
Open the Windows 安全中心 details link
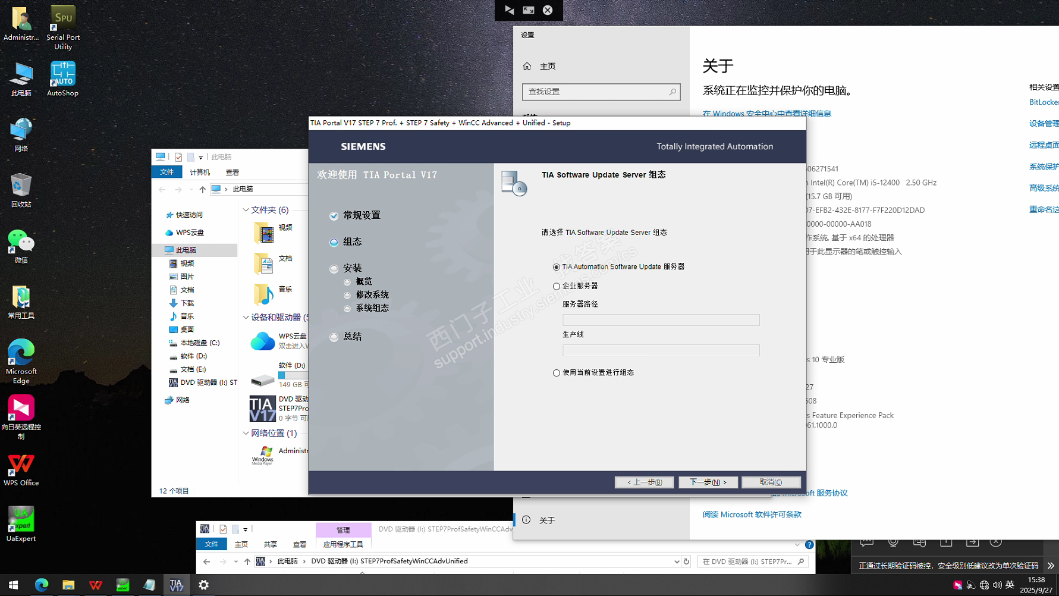click(x=767, y=114)
